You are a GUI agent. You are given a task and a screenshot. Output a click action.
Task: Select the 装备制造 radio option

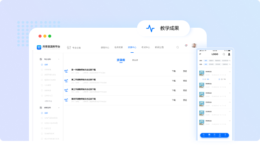coord(42,91)
